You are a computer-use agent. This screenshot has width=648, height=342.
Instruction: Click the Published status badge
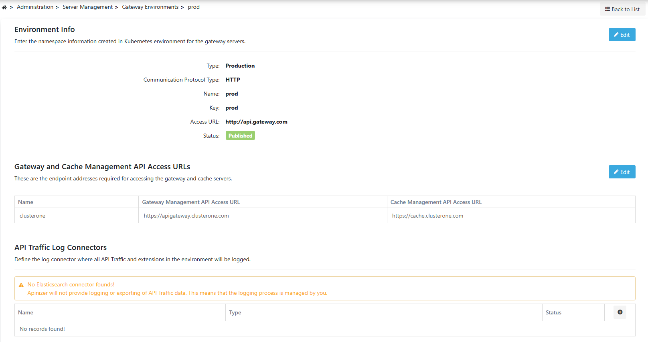pyautogui.click(x=240, y=136)
